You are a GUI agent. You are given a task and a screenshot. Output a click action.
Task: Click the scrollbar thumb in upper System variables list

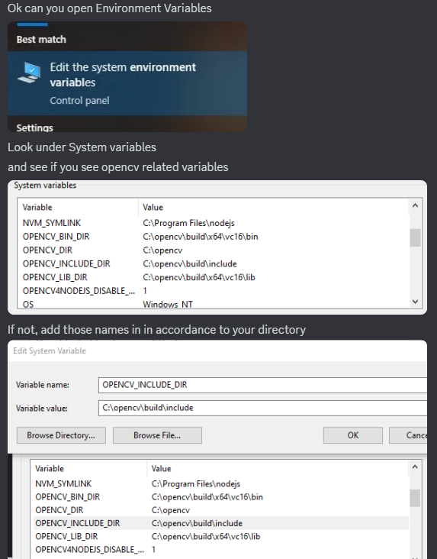[x=415, y=237]
